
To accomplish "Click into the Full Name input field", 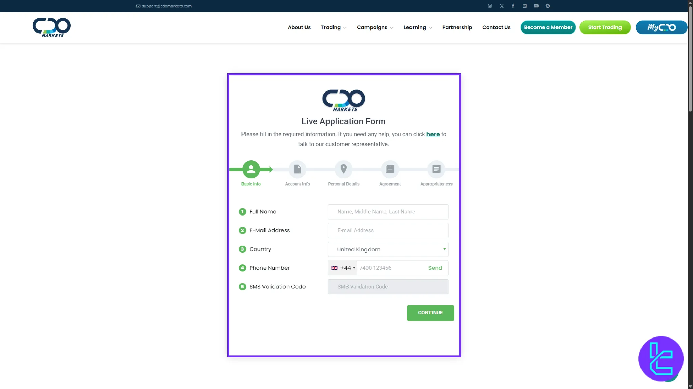I will pos(388,212).
